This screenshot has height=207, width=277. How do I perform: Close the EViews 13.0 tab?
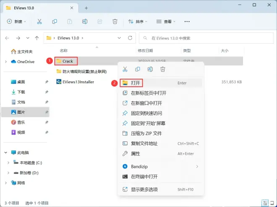72,8
